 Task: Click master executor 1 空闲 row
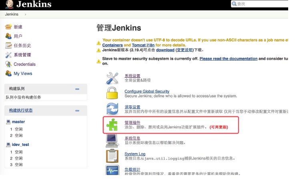coord(16,129)
